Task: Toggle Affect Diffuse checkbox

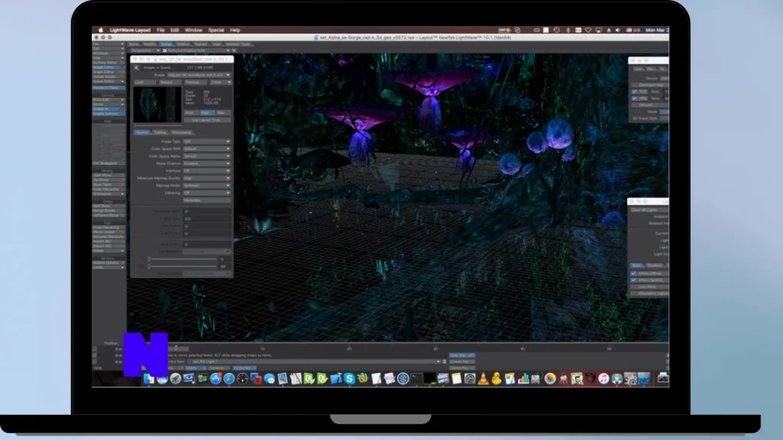Action: [x=634, y=273]
